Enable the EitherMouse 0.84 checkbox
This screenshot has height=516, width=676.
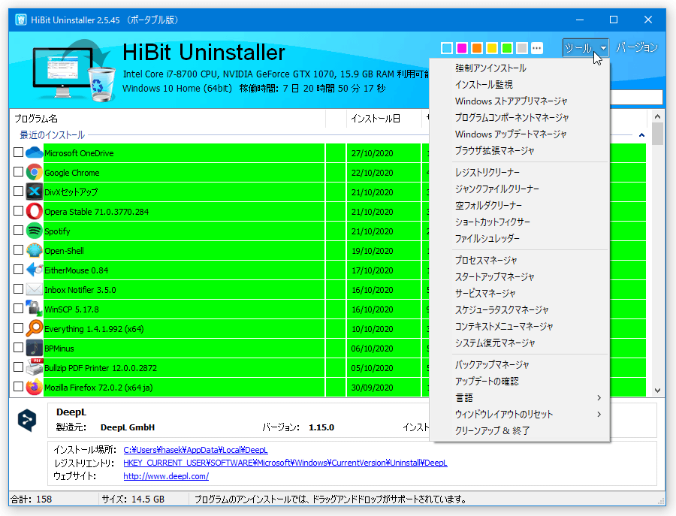coord(18,270)
